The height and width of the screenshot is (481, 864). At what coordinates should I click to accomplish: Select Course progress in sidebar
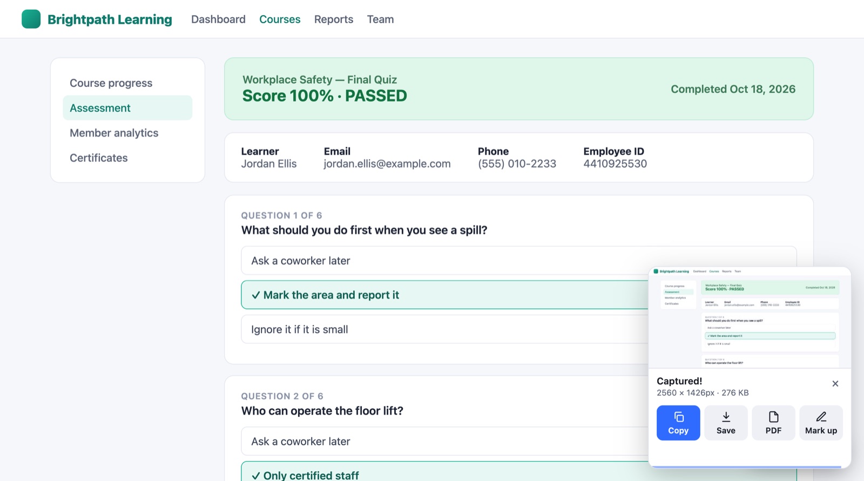click(127, 83)
